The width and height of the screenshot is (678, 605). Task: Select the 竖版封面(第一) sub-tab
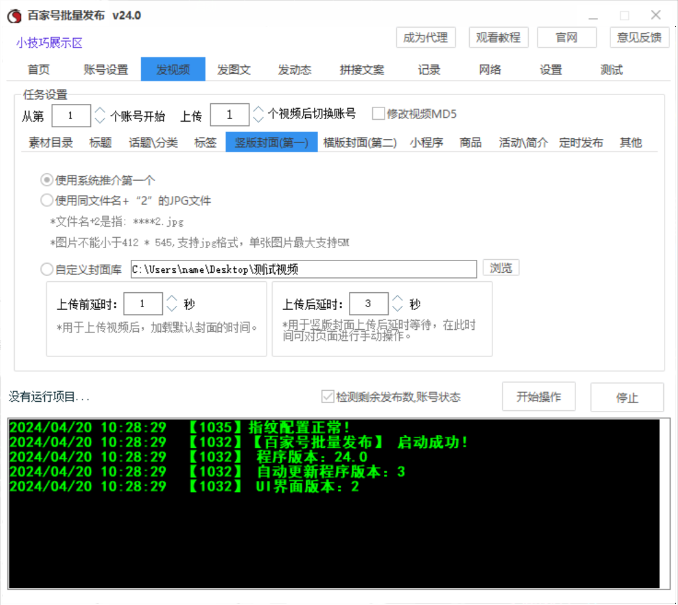pos(271,142)
